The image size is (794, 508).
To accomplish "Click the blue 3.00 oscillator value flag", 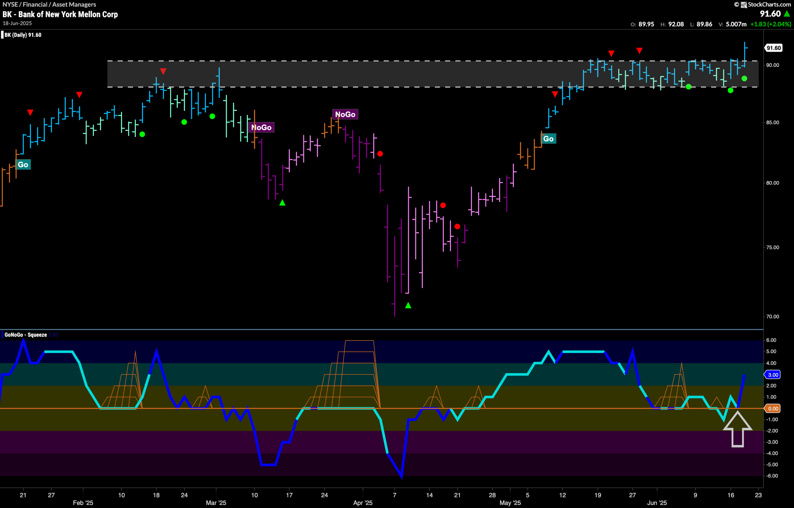I will point(773,375).
